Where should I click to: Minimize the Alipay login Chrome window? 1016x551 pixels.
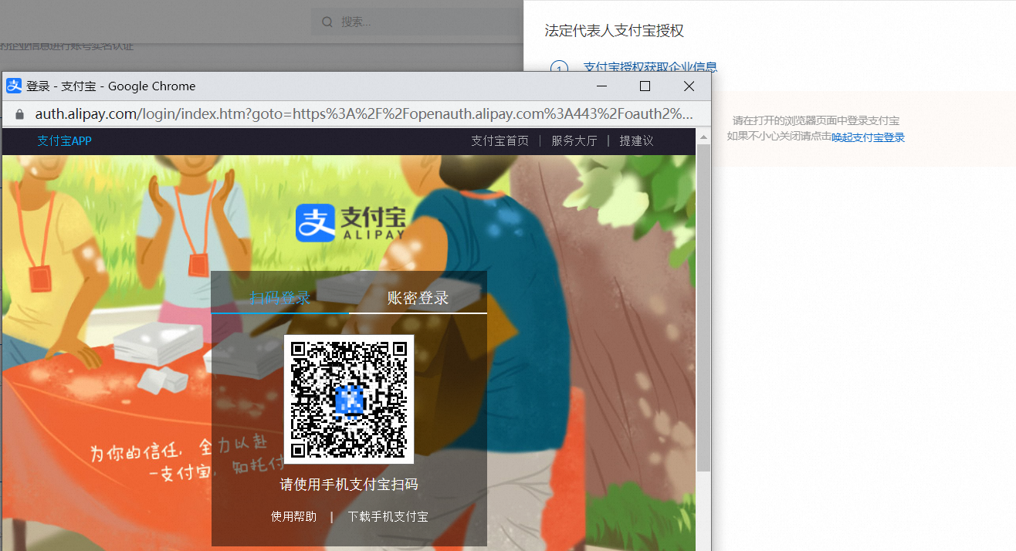click(x=602, y=86)
